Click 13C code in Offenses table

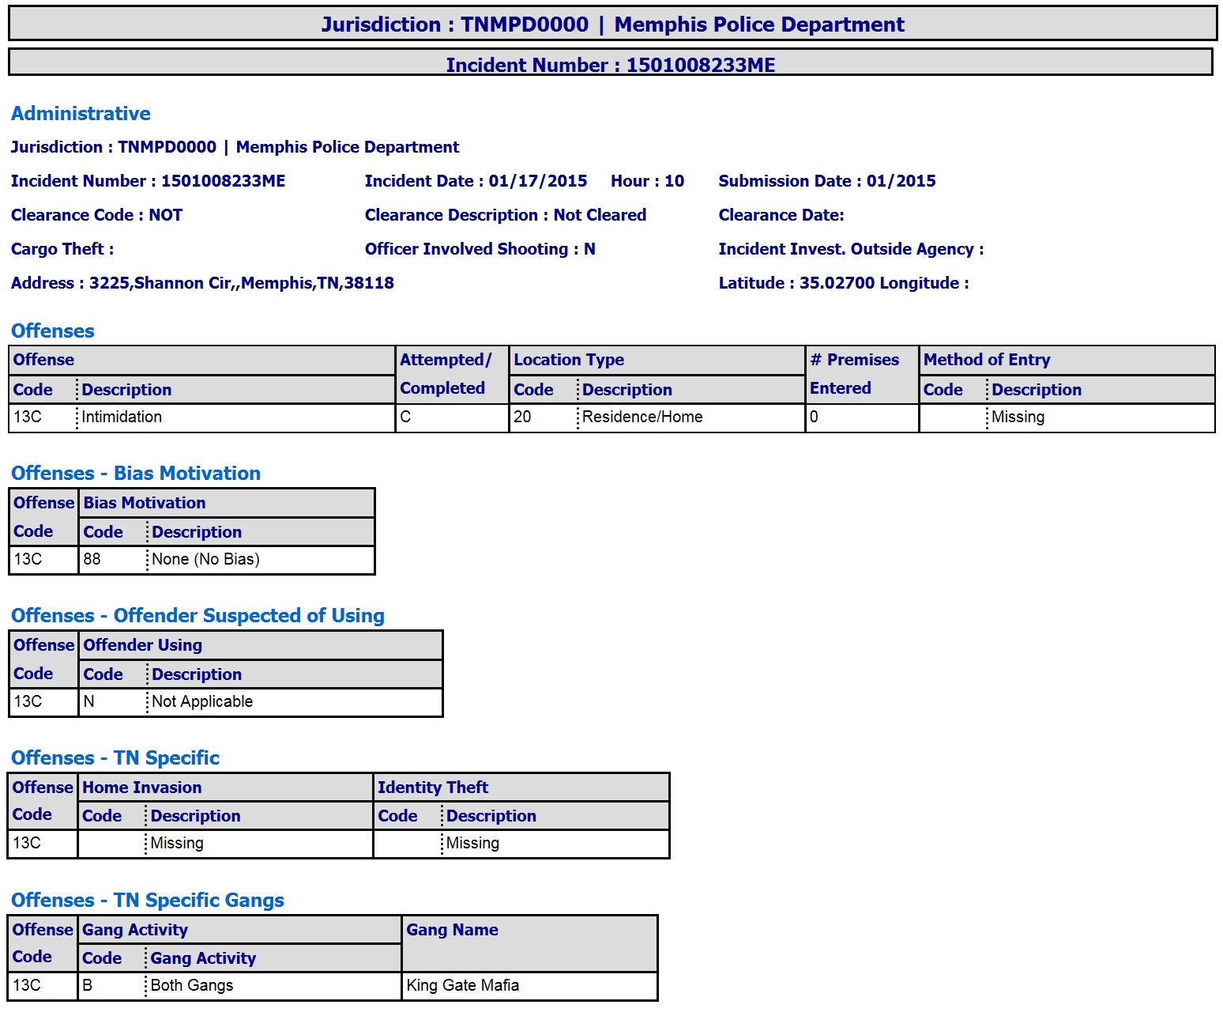pos(43,417)
